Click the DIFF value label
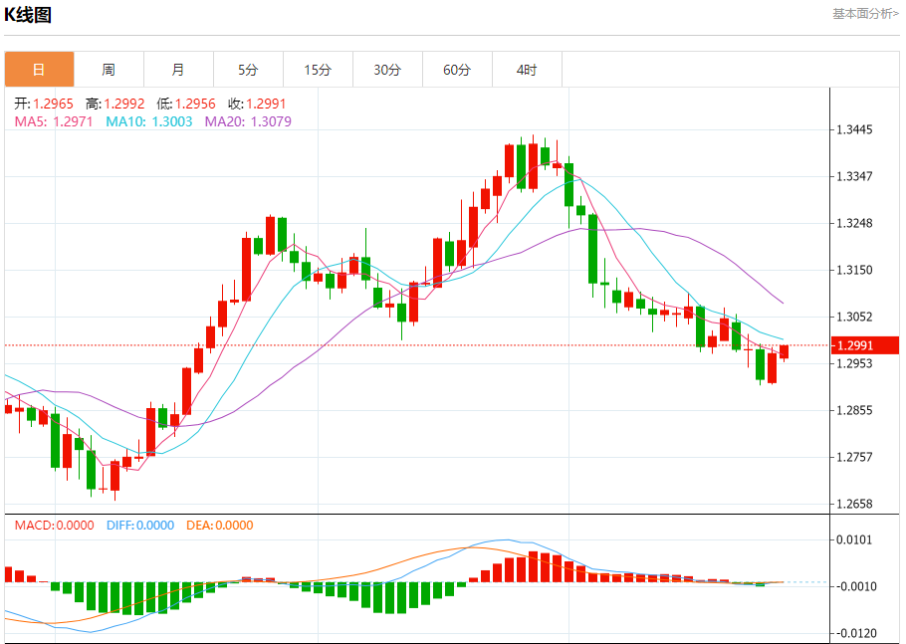 coord(137,525)
